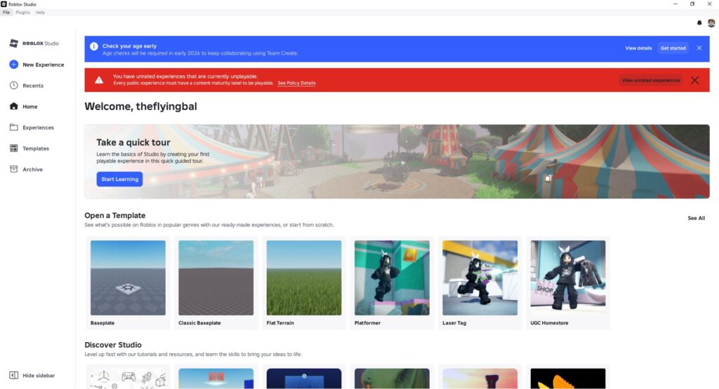Click the Hide sidebar label
719x389 pixels.
click(39, 375)
